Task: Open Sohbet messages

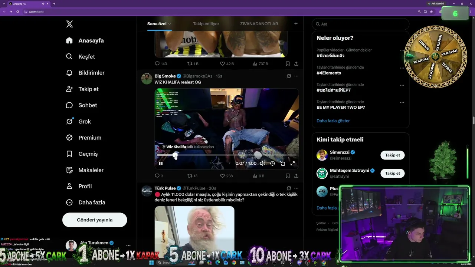Action: [82, 105]
